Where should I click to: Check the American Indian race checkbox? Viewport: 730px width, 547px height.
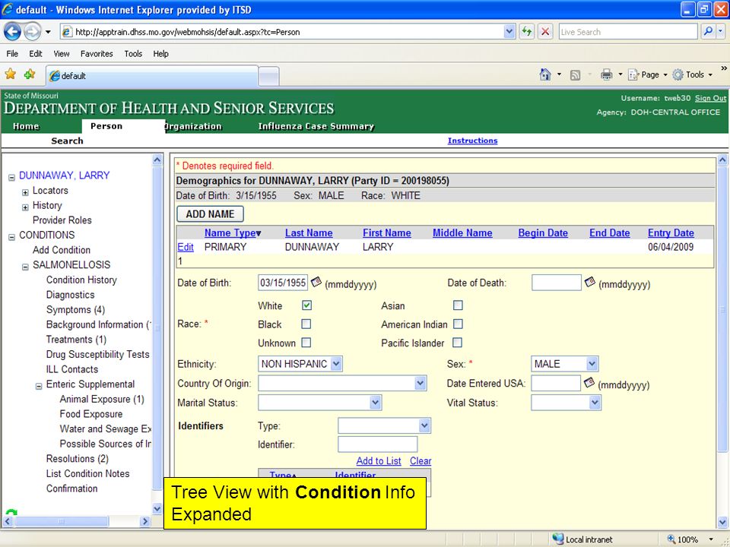pyautogui.click(x=458, y=324)
